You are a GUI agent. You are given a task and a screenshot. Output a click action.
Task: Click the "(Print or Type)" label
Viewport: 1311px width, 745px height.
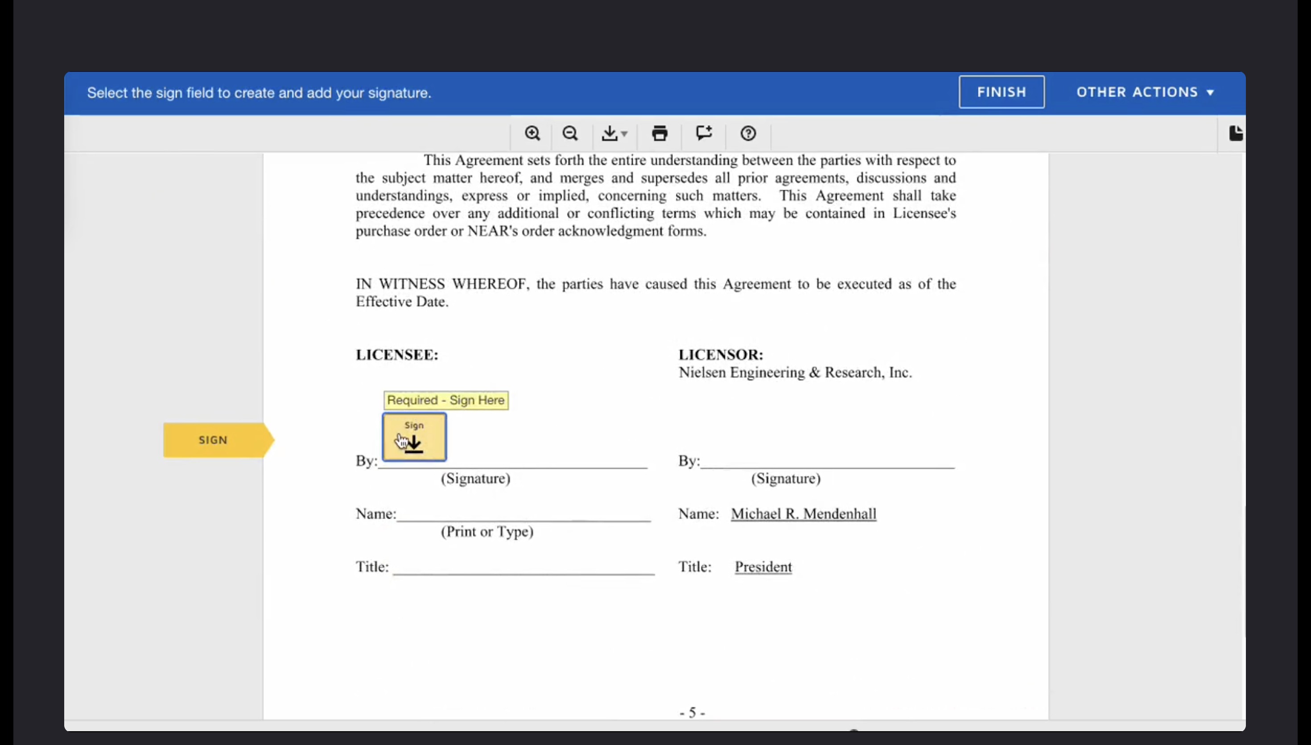point(487,532)
